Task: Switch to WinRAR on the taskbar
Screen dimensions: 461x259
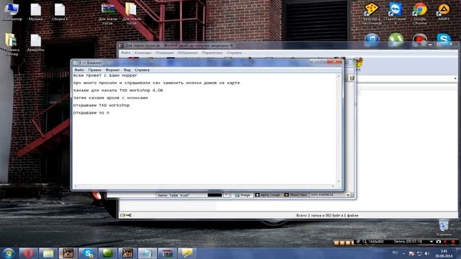Action: point(167,253)
